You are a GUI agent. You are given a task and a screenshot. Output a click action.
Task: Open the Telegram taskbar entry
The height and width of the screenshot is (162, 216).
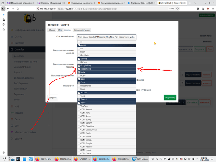tap(139, 159)
